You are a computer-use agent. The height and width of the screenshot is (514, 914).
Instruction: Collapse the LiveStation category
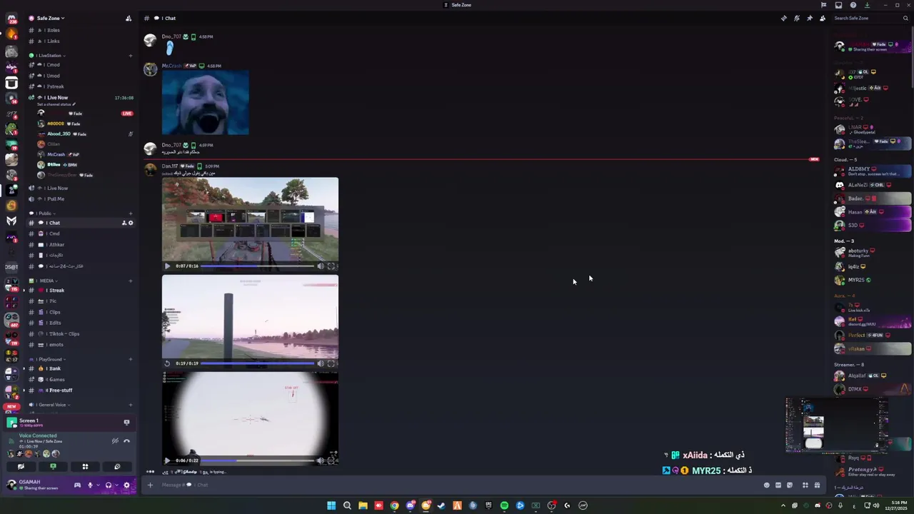[x=51, y=56]
